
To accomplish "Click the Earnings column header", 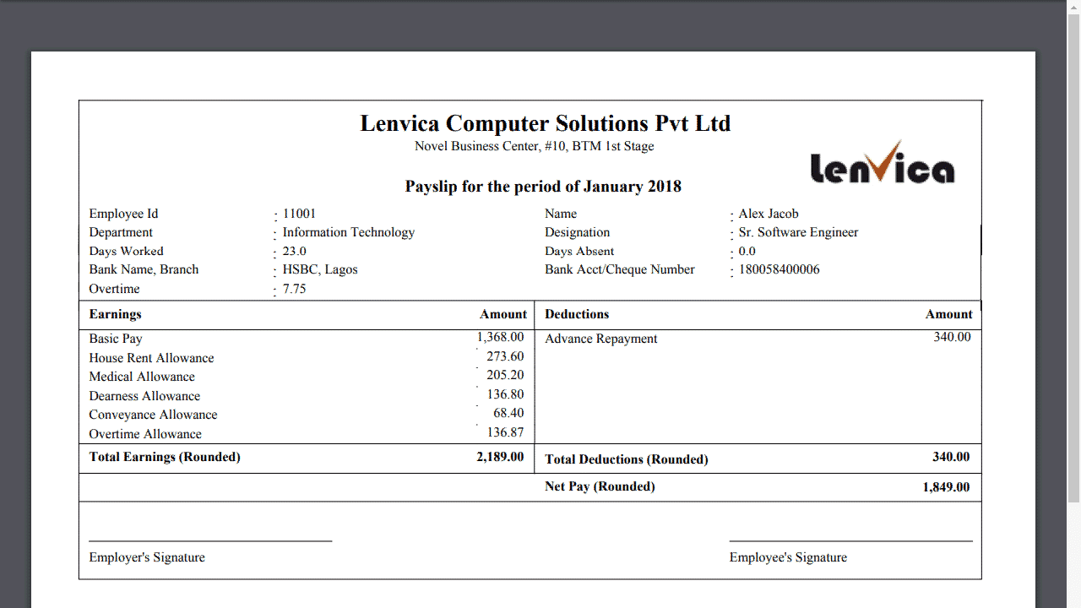I will pyautogui.click(x=116, y=314).
